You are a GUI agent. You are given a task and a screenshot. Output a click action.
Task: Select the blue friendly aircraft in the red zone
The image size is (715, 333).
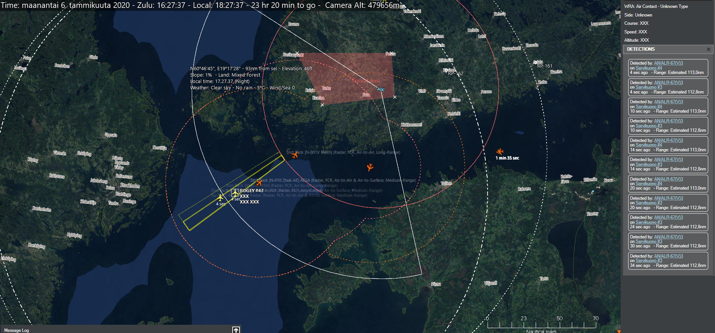[381, 89]
